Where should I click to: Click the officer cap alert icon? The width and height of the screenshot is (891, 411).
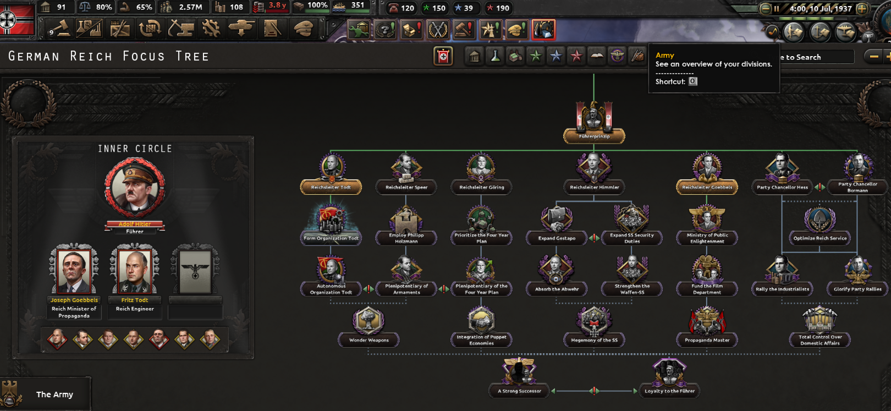(x=517, y=29)
